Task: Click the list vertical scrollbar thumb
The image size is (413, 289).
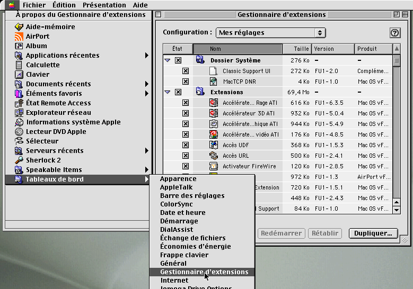Action: [397, 61]
